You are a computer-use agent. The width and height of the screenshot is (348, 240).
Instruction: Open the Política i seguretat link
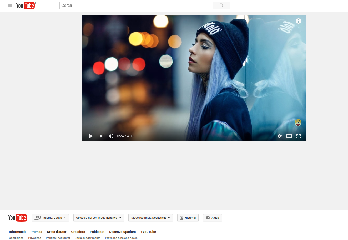click(58, 238)
